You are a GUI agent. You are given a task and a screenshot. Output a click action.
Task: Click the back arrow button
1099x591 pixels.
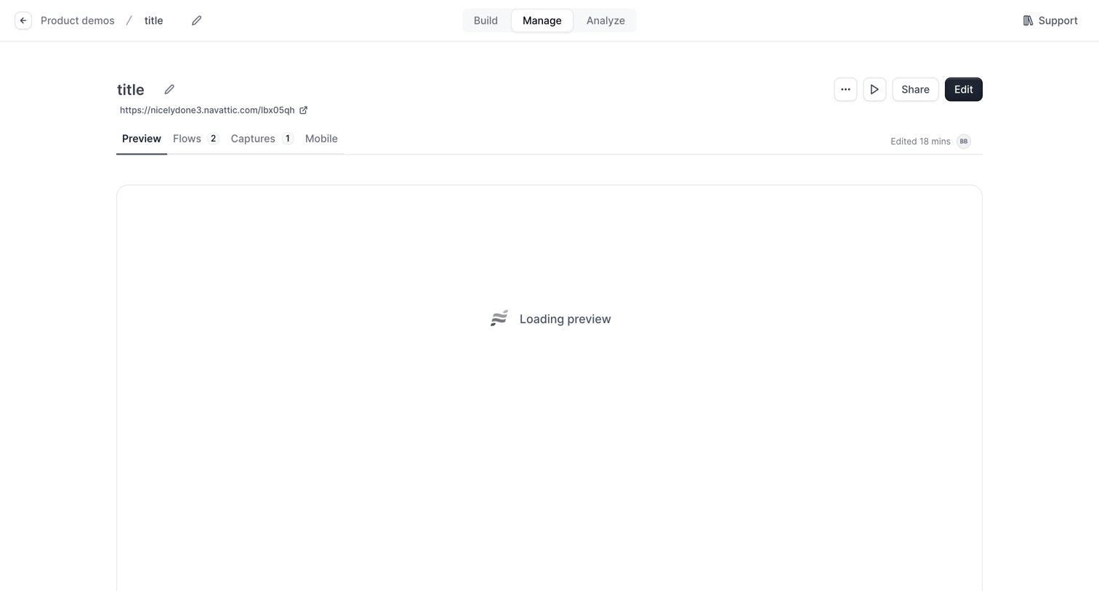[x=23, y=20]
